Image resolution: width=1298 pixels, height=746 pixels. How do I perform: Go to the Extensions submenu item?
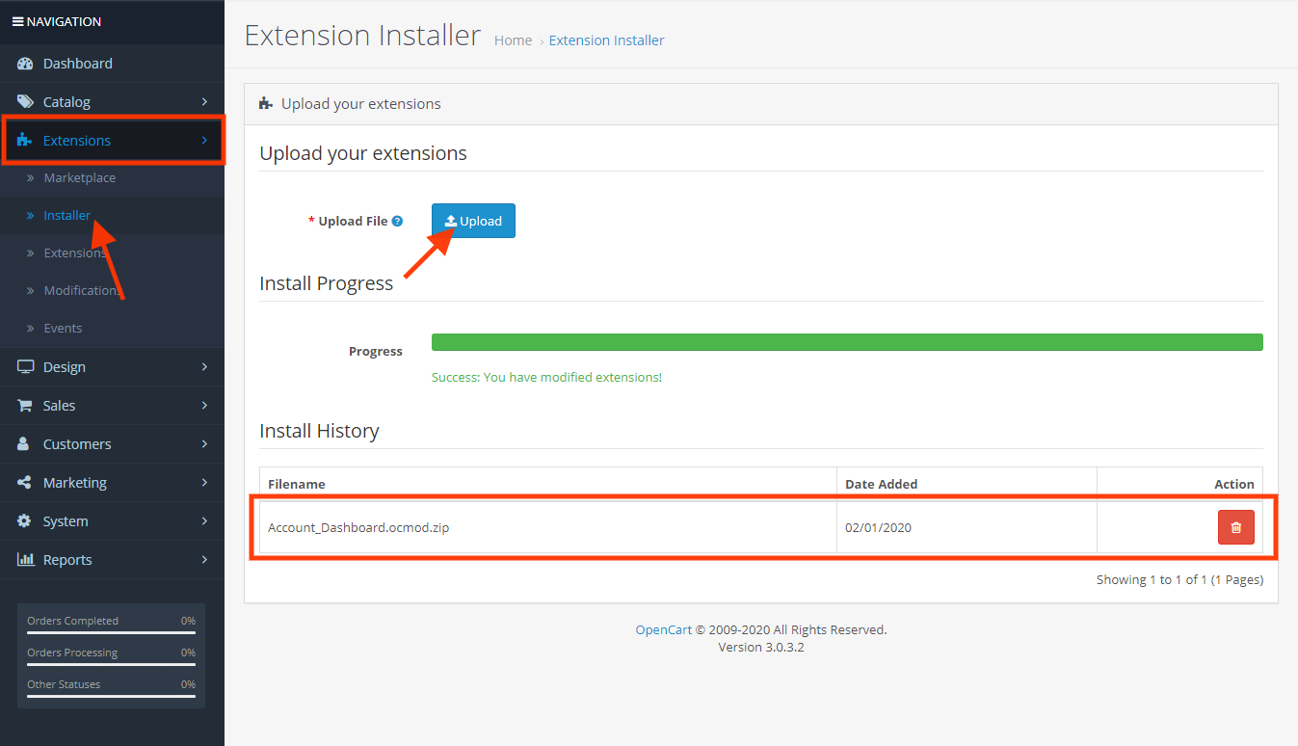coord(112,253)
